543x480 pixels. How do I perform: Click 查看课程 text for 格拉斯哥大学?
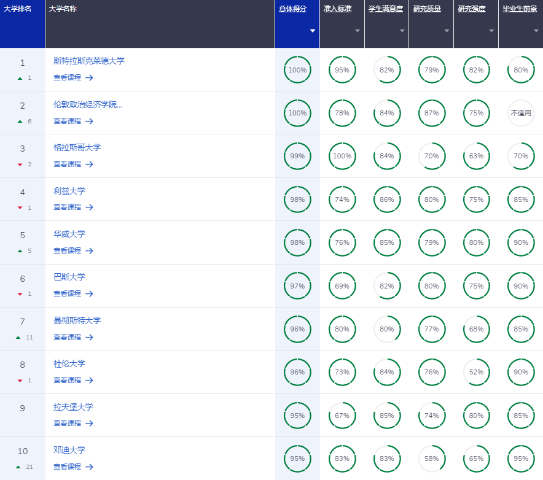(x=67, y=164)
